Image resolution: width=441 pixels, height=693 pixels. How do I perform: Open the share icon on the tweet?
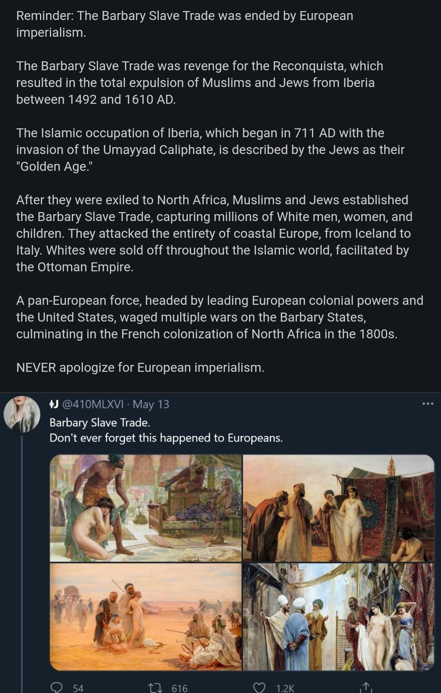[x=366, y=688]
